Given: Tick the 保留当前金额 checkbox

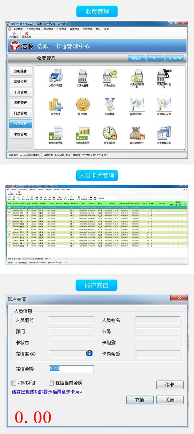Looking at the screenshot, I should (x=51, y=383).
